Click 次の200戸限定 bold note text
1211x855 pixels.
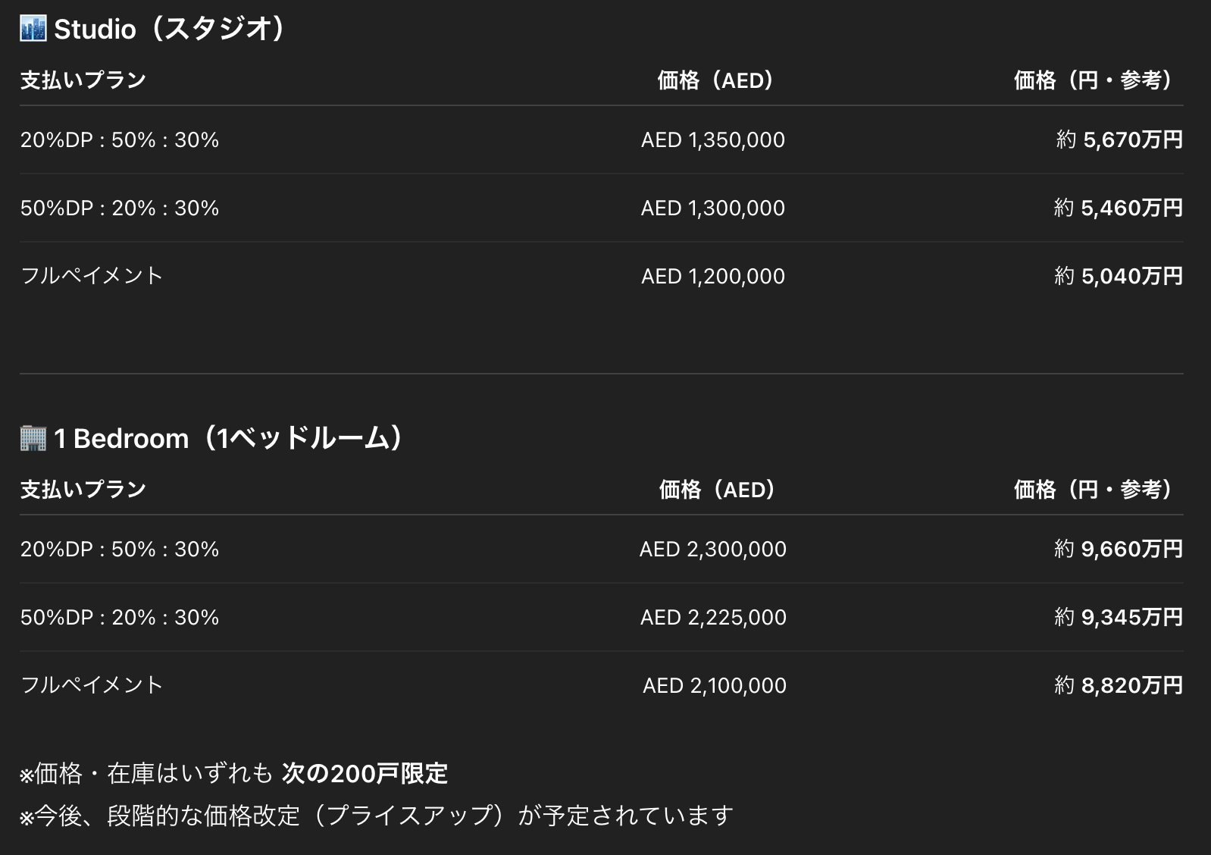coord(365,774)
